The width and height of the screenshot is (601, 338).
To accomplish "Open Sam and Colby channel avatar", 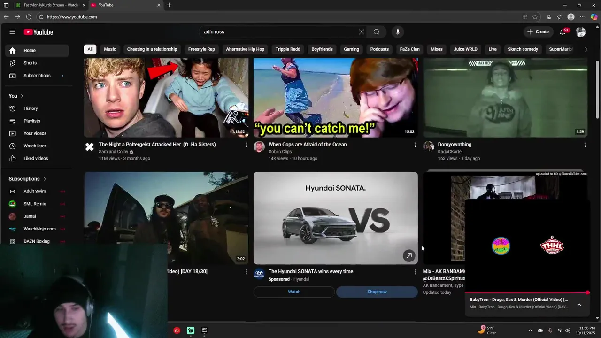I will [89, 147].
